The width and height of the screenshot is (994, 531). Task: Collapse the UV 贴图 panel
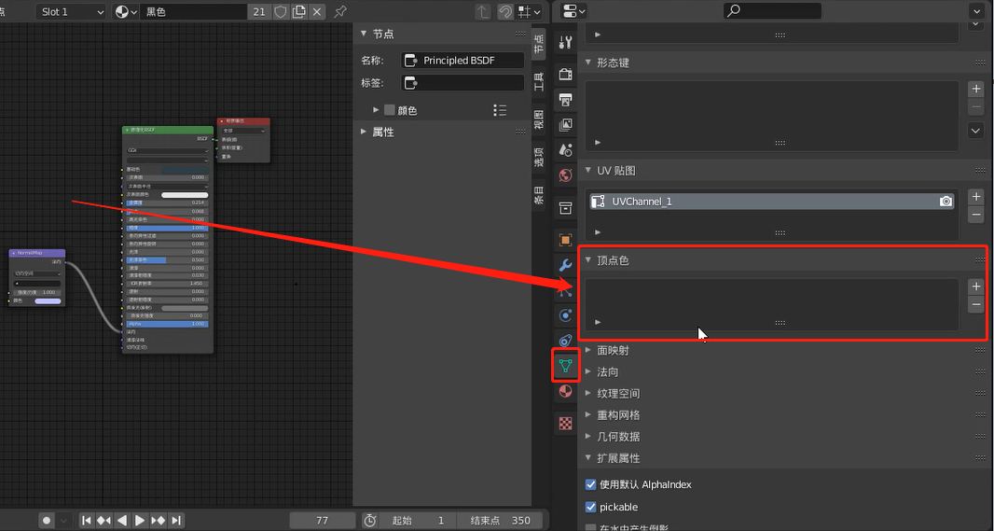[x=588, y=171]
